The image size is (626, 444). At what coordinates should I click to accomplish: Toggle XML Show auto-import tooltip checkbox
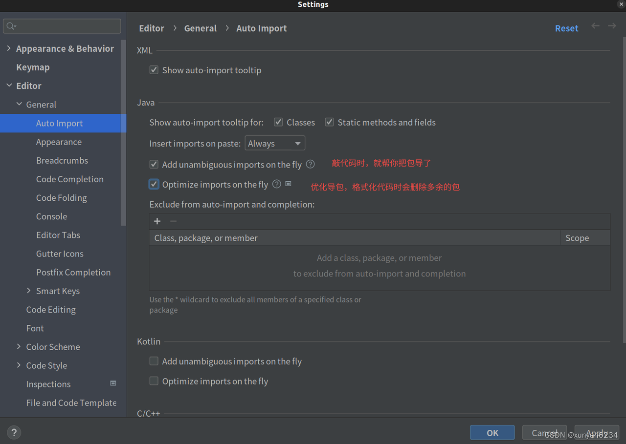pos(154,70)
